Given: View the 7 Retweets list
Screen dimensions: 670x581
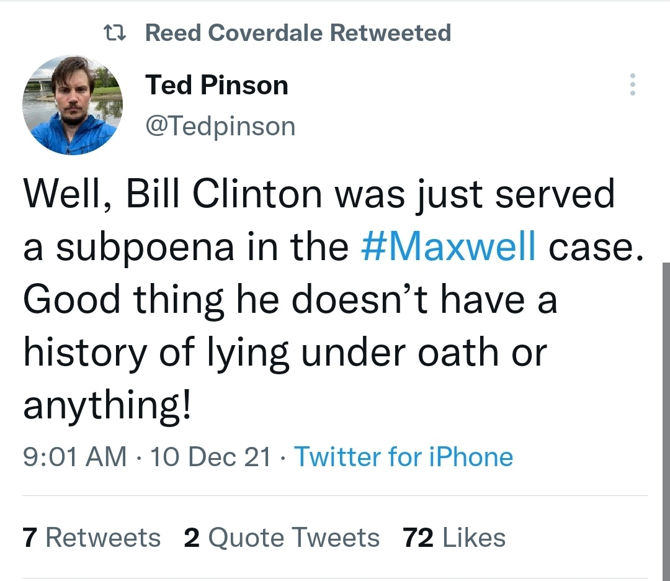Looking at the screenshot, I should click(92, 538).
